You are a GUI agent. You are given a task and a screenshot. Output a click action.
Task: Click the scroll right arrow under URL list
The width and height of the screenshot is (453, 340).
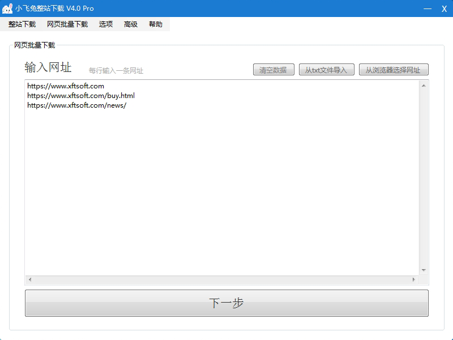click(413, 280)
